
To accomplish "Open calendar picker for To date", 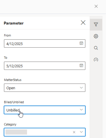I will 81,66.
